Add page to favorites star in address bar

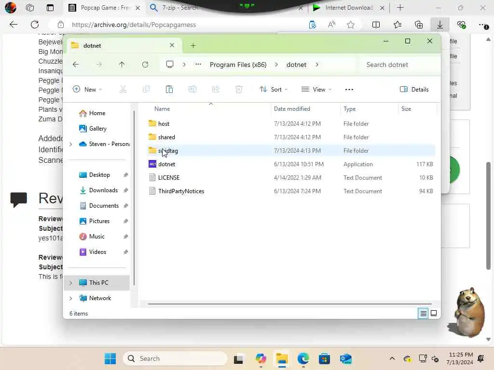351,25
